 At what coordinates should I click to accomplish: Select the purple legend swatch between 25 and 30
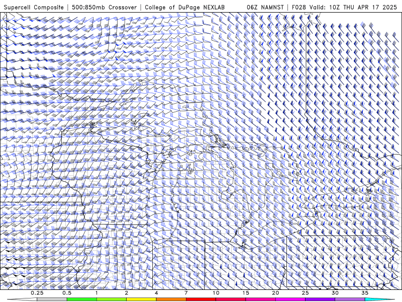point(320,299)
